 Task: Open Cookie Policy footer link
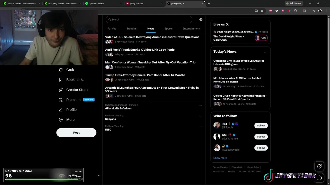(x=253, y=167)
